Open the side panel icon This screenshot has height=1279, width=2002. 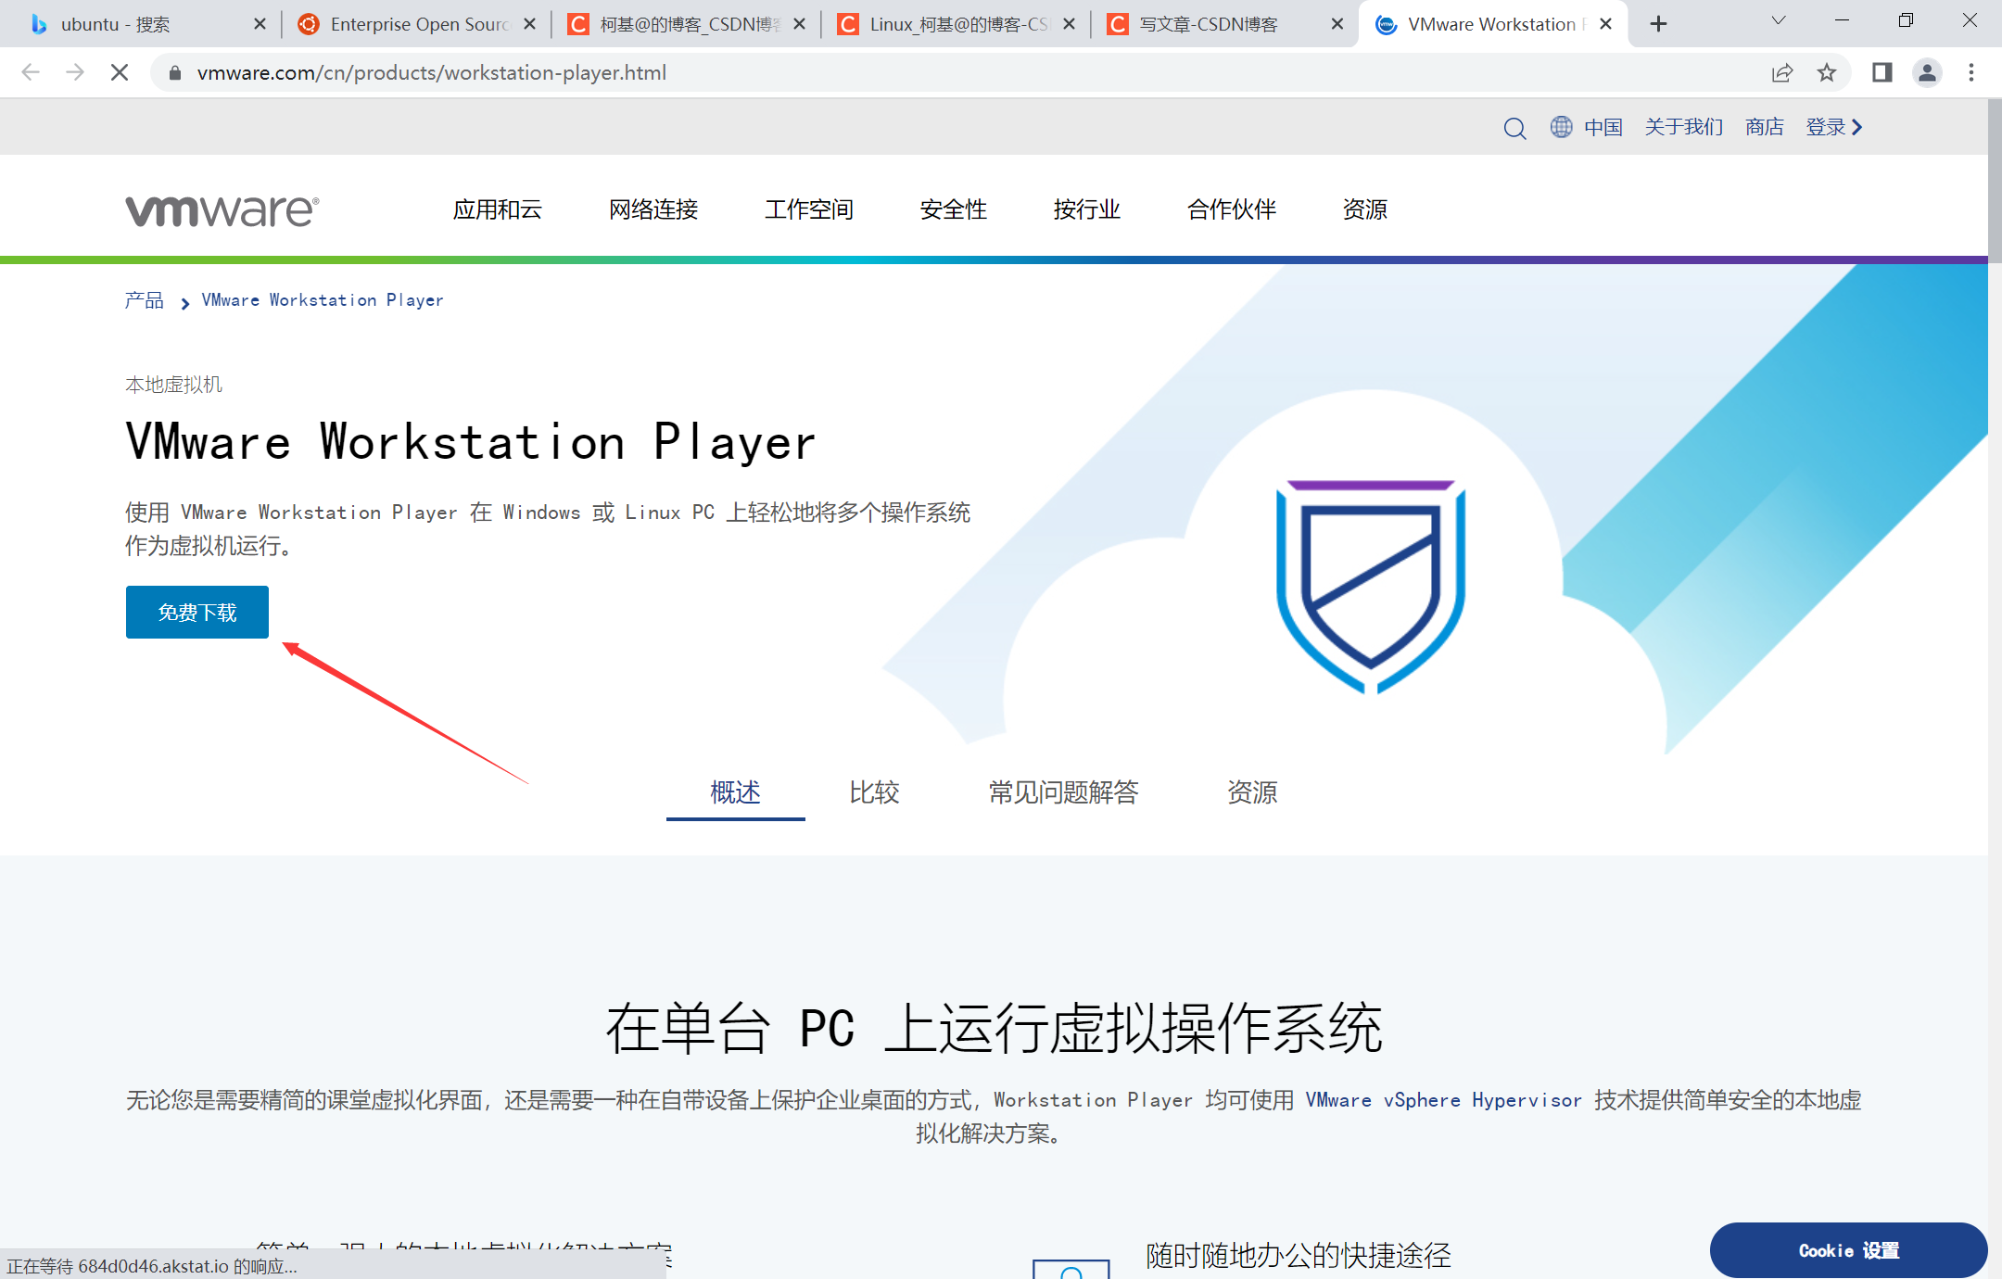[1882, 72]
